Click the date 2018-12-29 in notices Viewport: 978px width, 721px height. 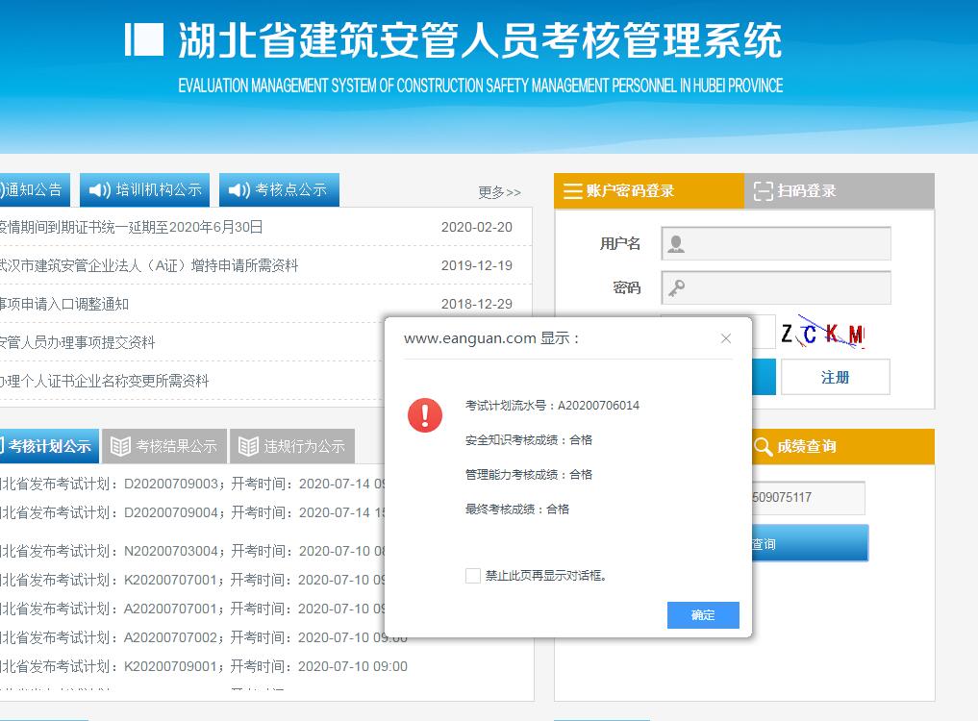(477, 305)
